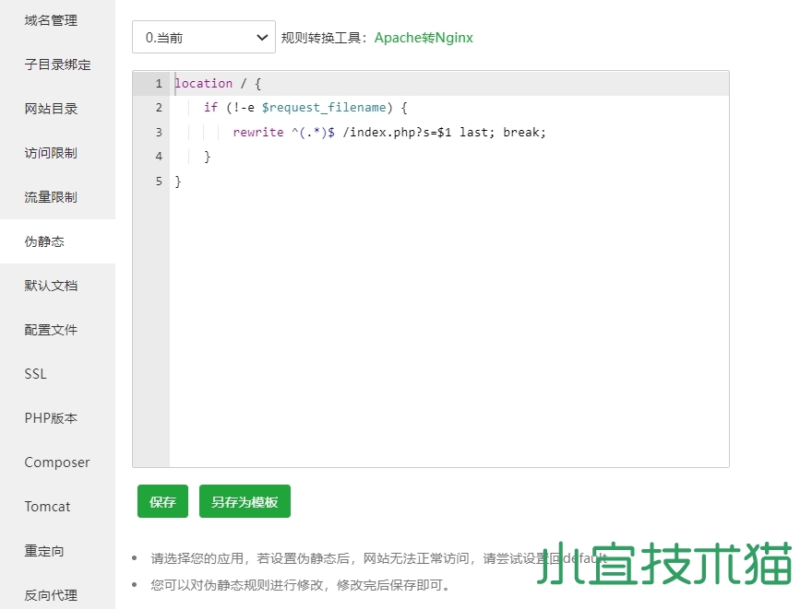812x609 pixels.
Task: Expand the 0.当前 rule template dropdown
Action: pos(204,37)
